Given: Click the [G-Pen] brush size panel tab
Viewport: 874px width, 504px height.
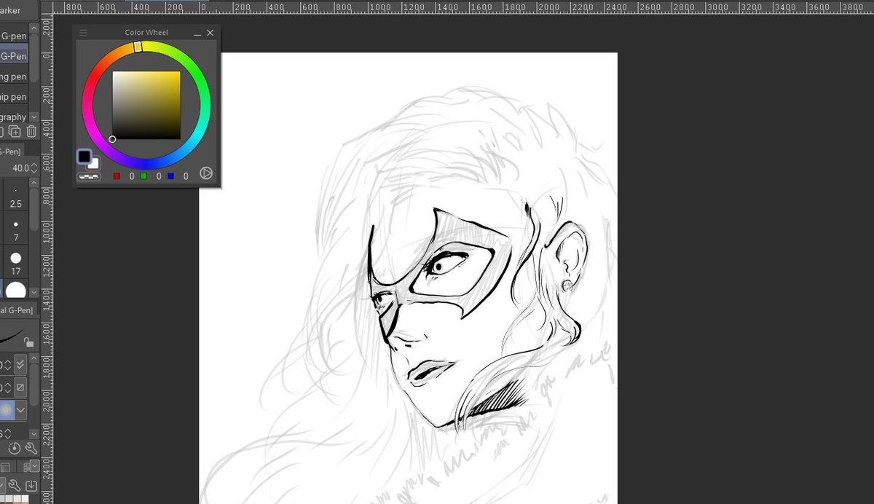Looking at the screenshot, I should click(x=11, y=151).
